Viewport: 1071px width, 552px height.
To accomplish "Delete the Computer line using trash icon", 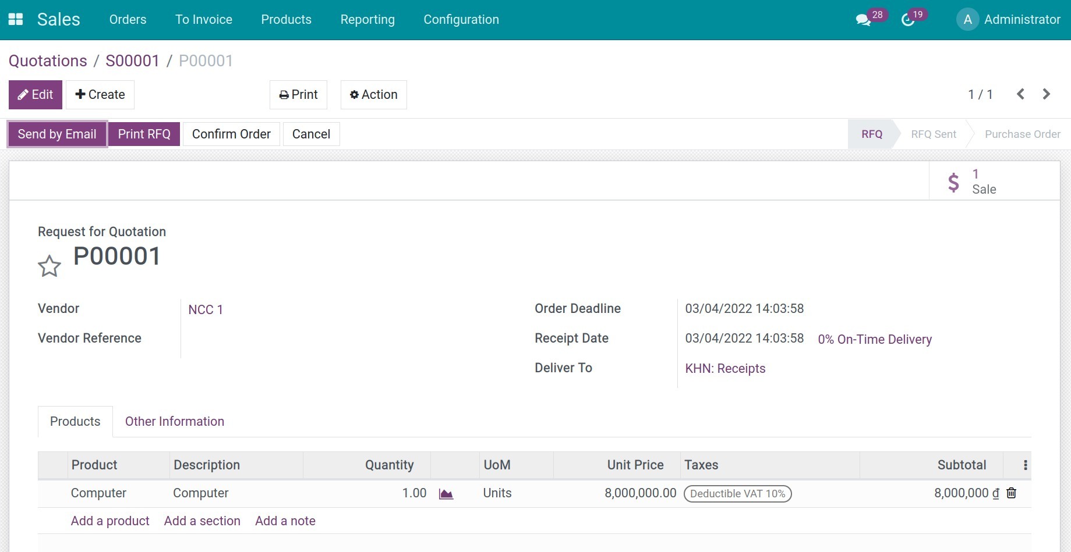I will coord(1011,493).
